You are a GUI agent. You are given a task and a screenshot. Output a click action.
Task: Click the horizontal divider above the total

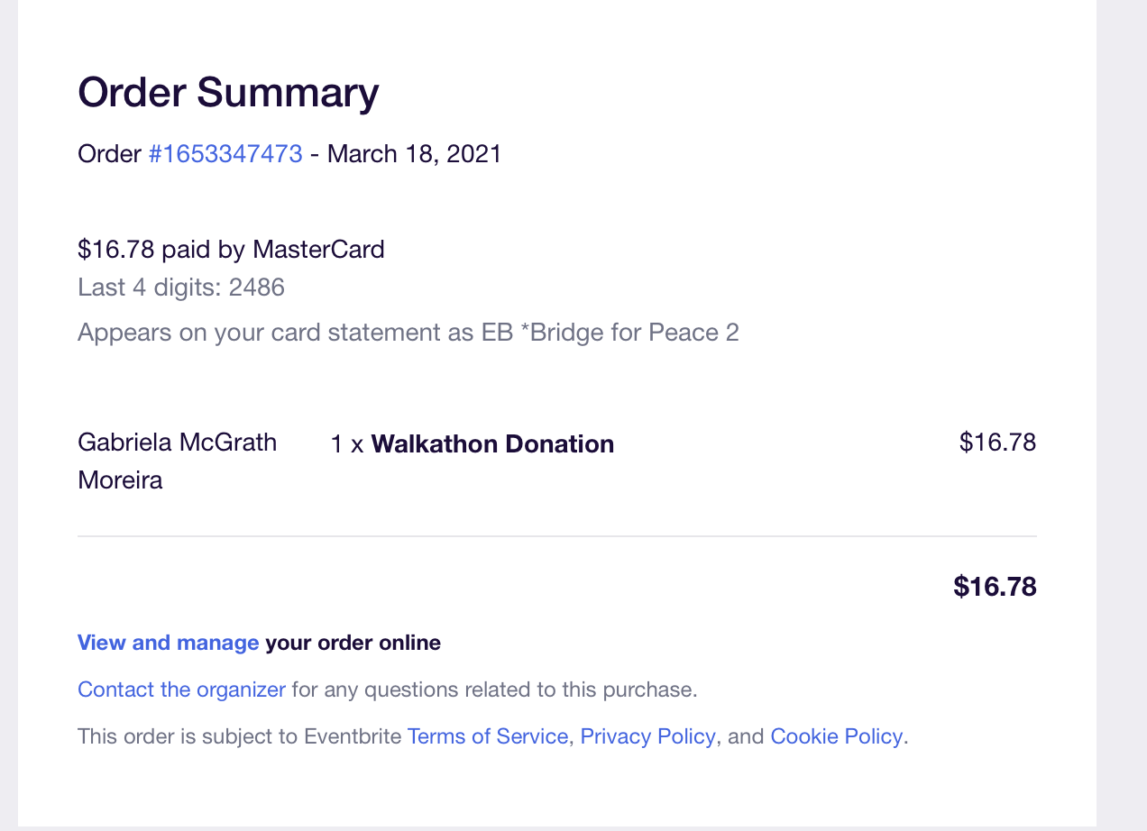(556, 536)
